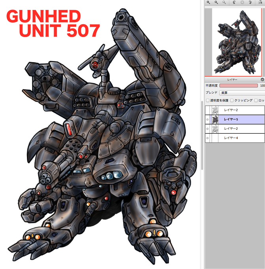Rotate the canvas view clockwise
265x269 pixels.
[250, 2]
